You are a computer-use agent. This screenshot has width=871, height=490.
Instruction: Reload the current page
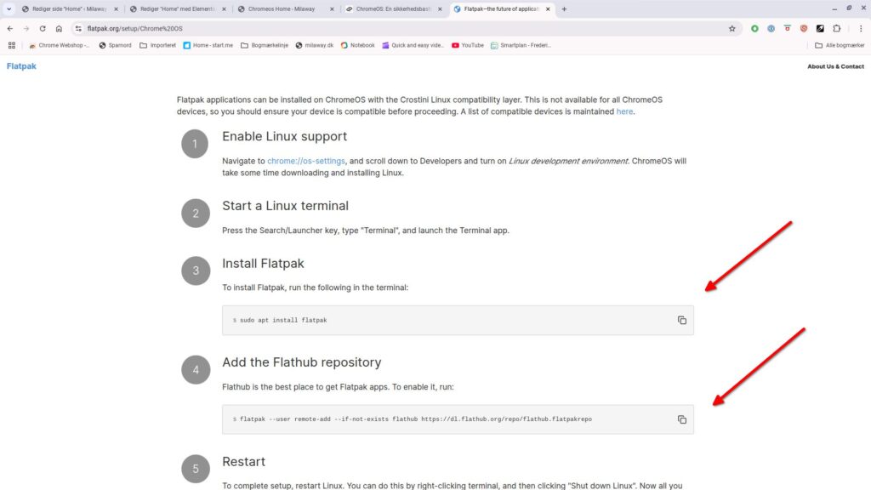coord(42,28)
